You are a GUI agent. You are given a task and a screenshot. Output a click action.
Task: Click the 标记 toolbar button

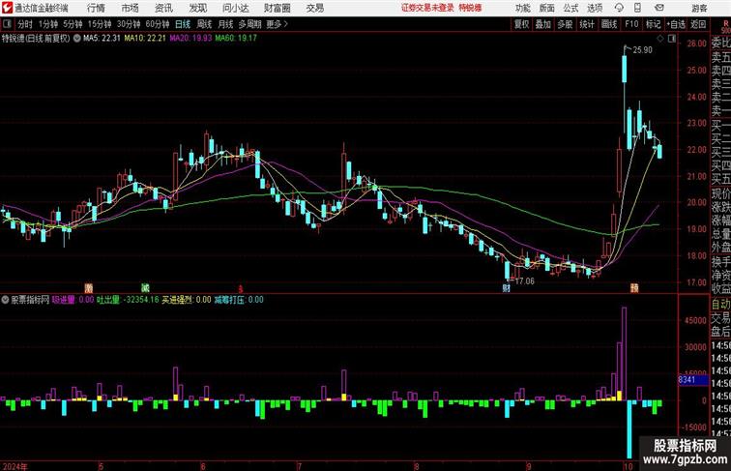coord(653,24)
